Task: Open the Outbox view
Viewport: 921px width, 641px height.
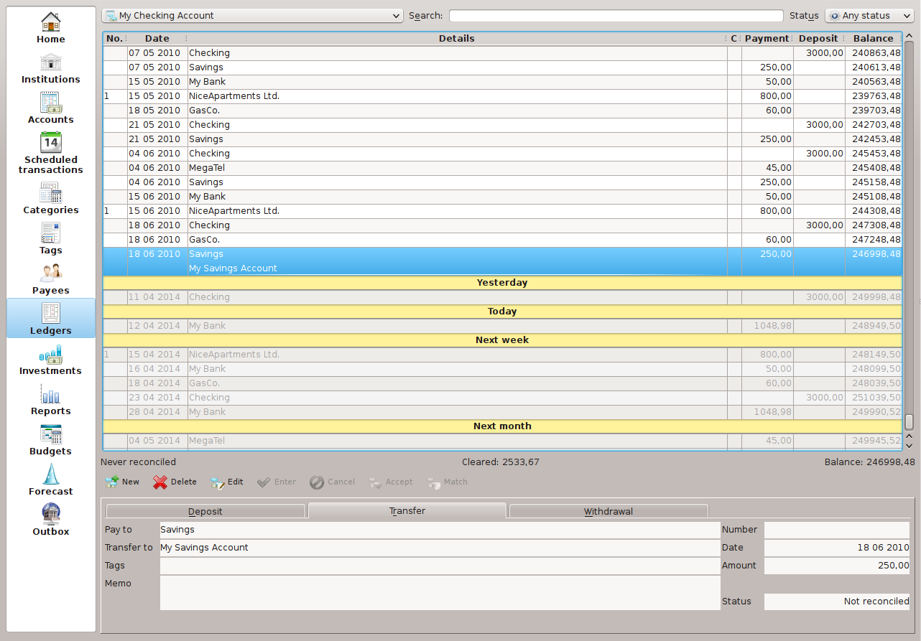Action: pos(51,520)
